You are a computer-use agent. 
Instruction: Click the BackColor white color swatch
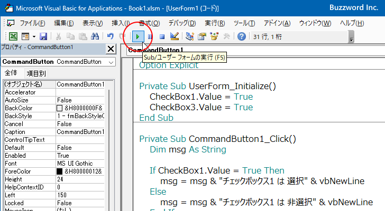[x=59, y=108]
